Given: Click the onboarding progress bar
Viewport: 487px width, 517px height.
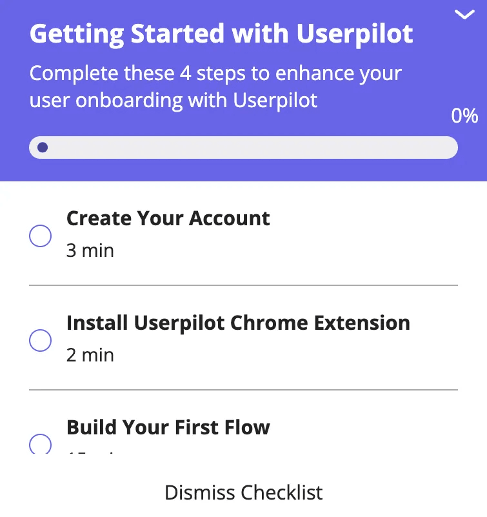Looking at the screenshot, I should pos(243,147).
